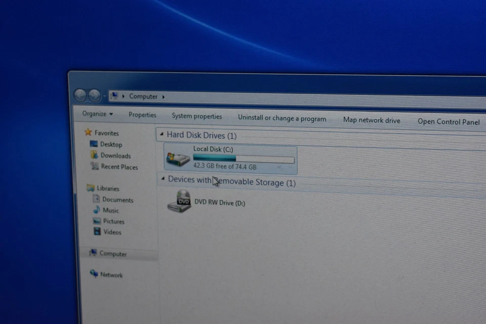Click System properties in the toolbar
This screenshot has height=324, width=486.
196,116
